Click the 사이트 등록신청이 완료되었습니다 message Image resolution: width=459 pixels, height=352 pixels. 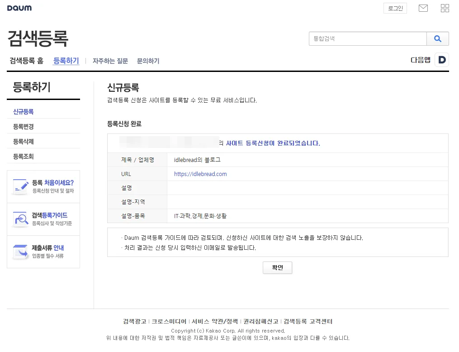(x=273, y=143)
